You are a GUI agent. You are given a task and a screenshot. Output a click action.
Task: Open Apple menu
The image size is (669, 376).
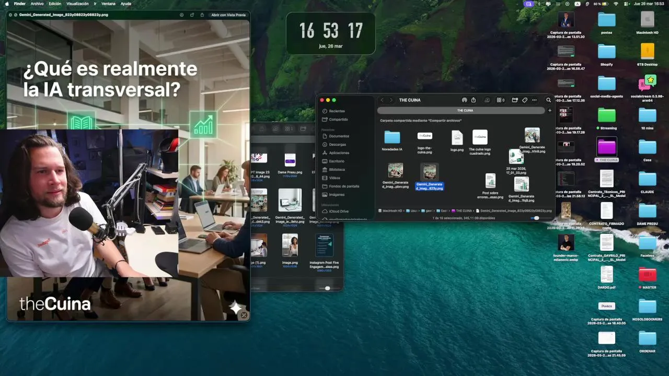pyautogui.click(x=6, y=4)
